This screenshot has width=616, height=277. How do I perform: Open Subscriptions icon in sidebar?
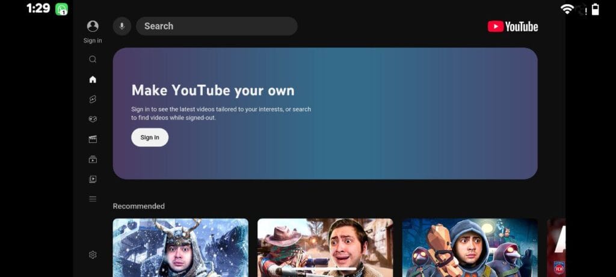(x=93, y=159)
